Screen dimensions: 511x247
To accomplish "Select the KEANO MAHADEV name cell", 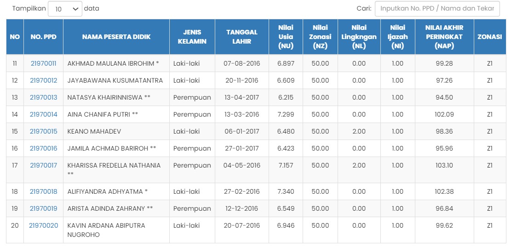I will click(x=94, y=131).
